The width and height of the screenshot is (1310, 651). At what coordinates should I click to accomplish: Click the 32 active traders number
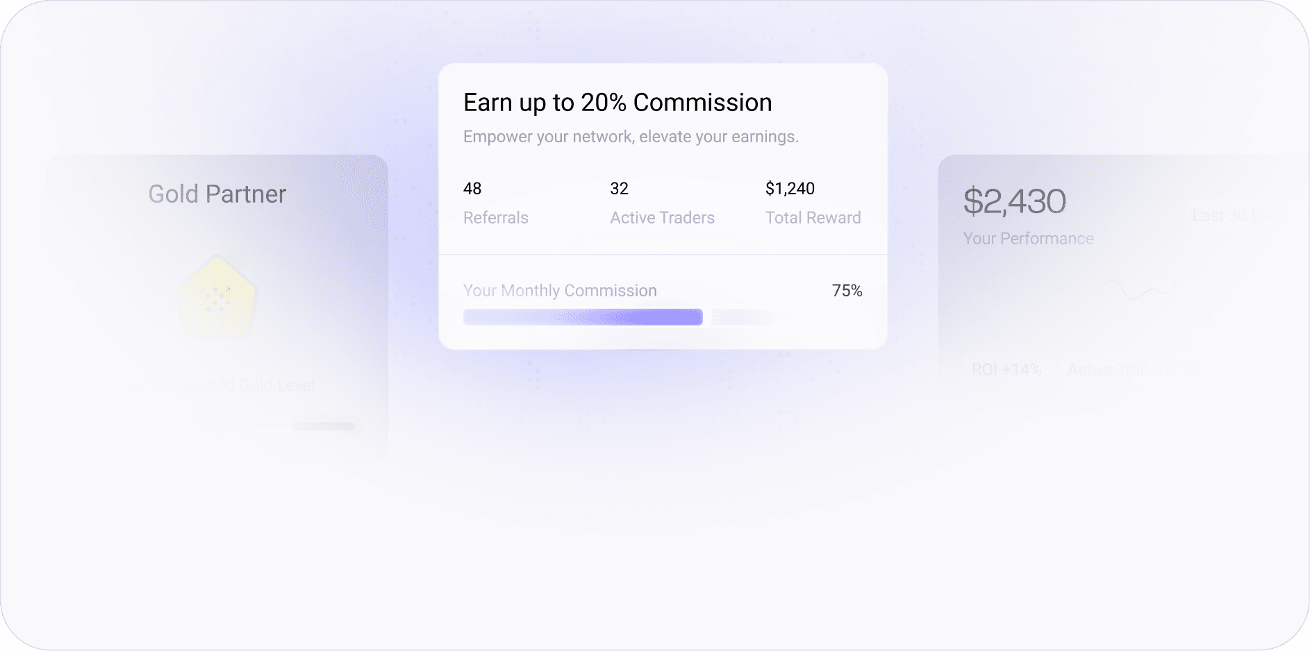[619, 189]
